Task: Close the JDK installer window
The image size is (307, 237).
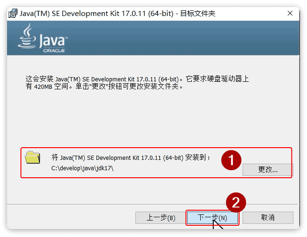Action: coord(290,13)
